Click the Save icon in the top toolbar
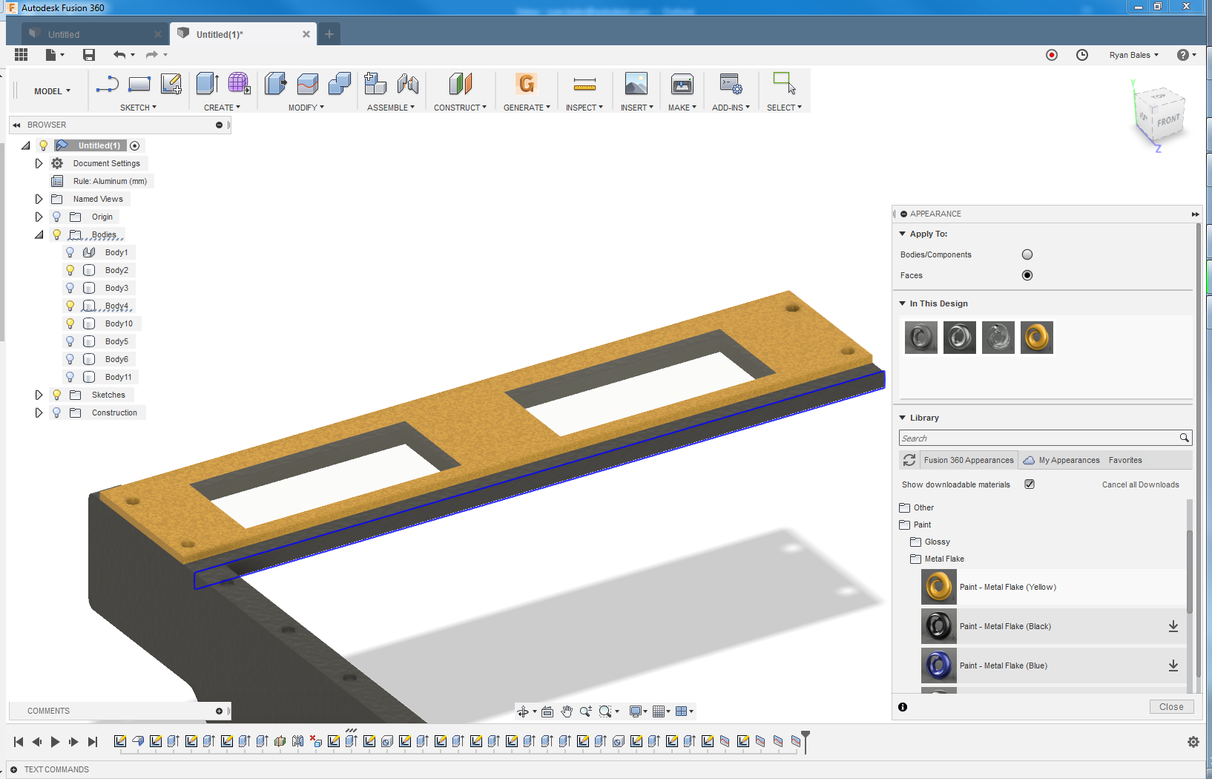Image resolution: width=1212 pixels, height=779 pixels. pos(89,55)
